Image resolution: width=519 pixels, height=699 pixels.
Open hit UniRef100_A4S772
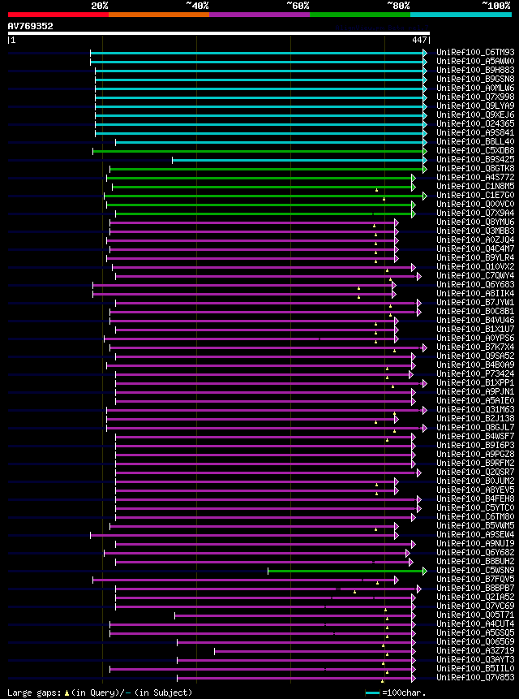[x=475, y=178]
